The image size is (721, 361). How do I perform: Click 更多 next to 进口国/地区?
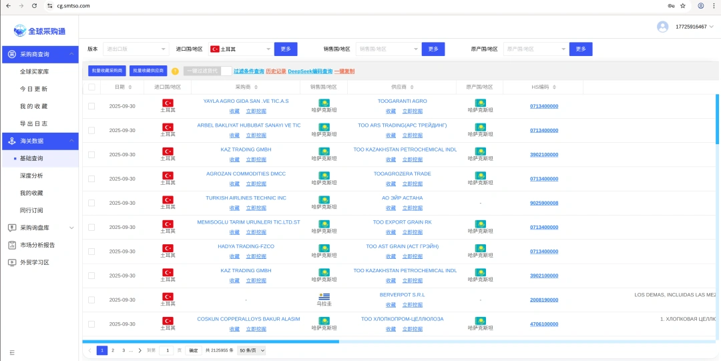[x=286, y=49]
